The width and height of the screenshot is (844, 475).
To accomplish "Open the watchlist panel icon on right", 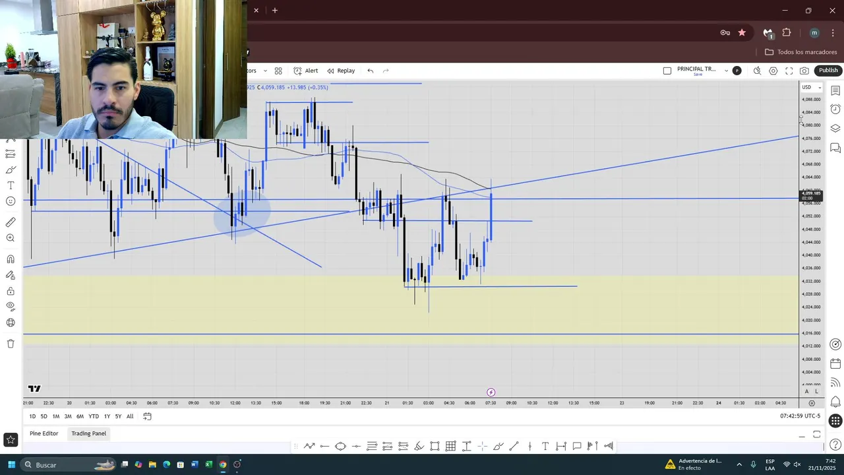I will pyautogui.click(x=835, y=90).
